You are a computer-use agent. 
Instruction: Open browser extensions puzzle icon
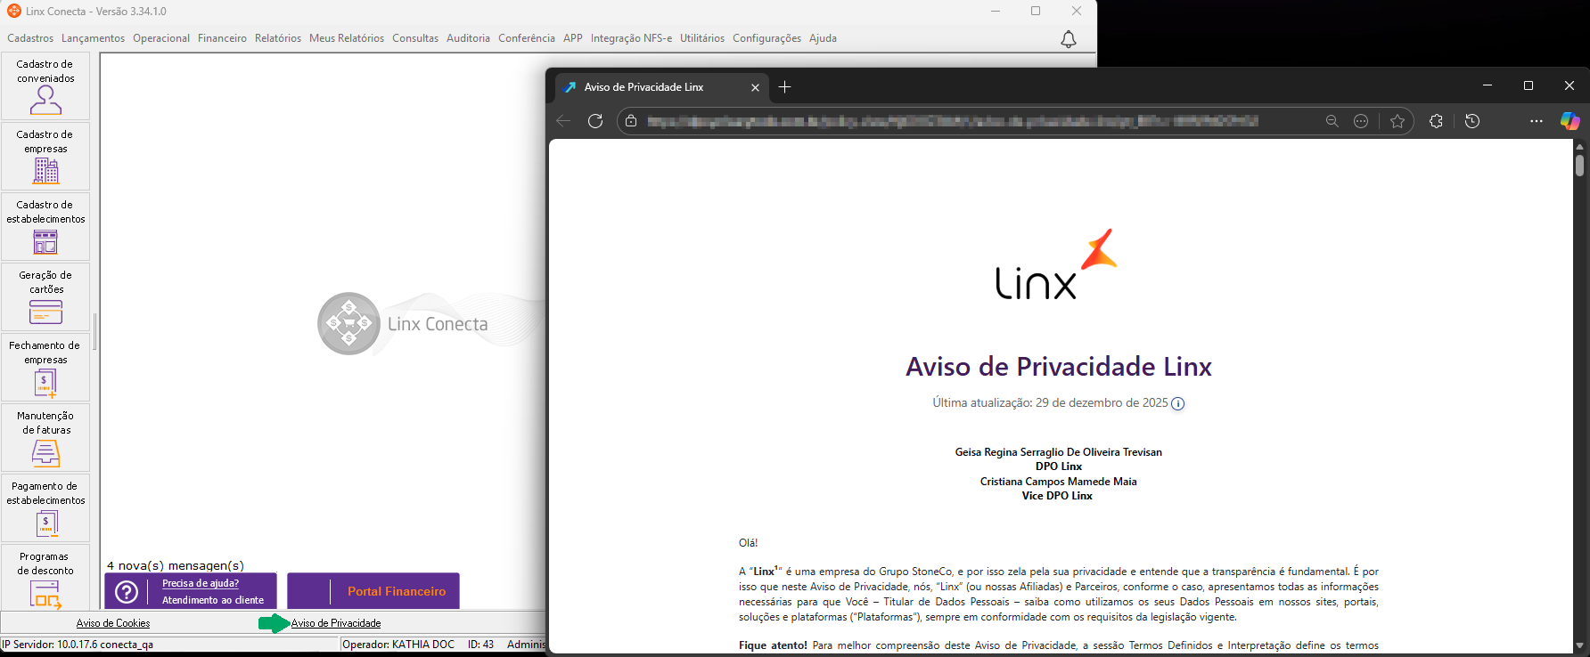(x=1436, y=121)
